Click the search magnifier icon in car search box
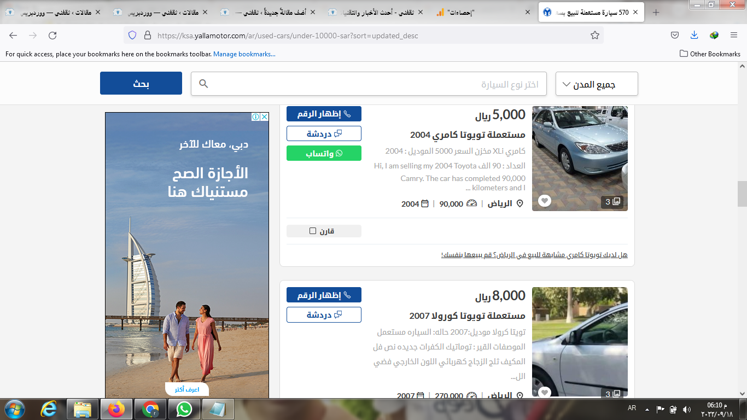Screen dimensions: 747x420 click(x=203, y=84)
